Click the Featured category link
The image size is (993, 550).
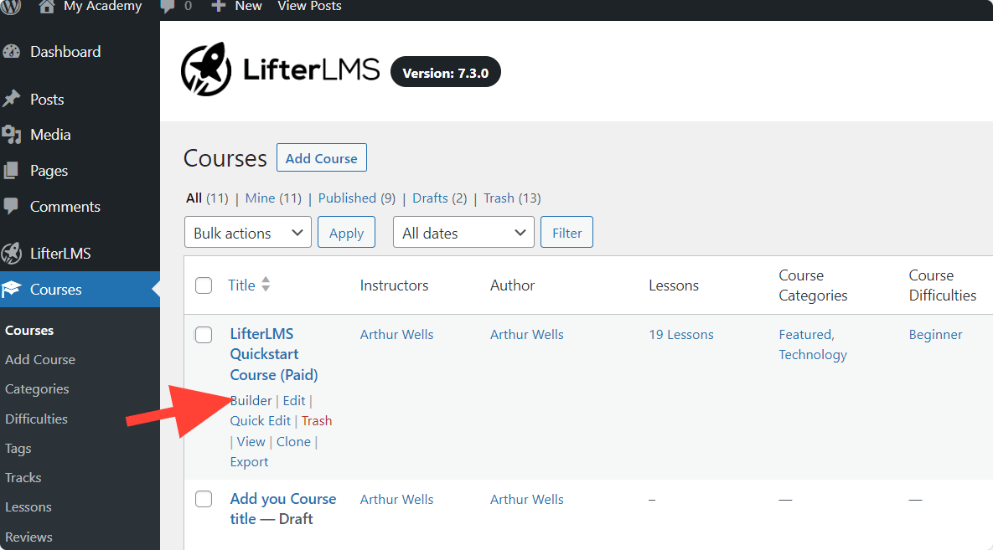tap(806, 335)
